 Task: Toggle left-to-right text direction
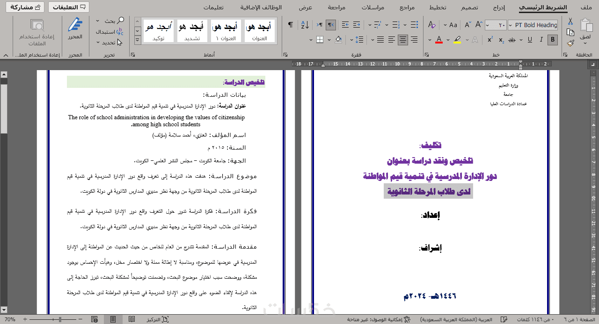[320, 25]
